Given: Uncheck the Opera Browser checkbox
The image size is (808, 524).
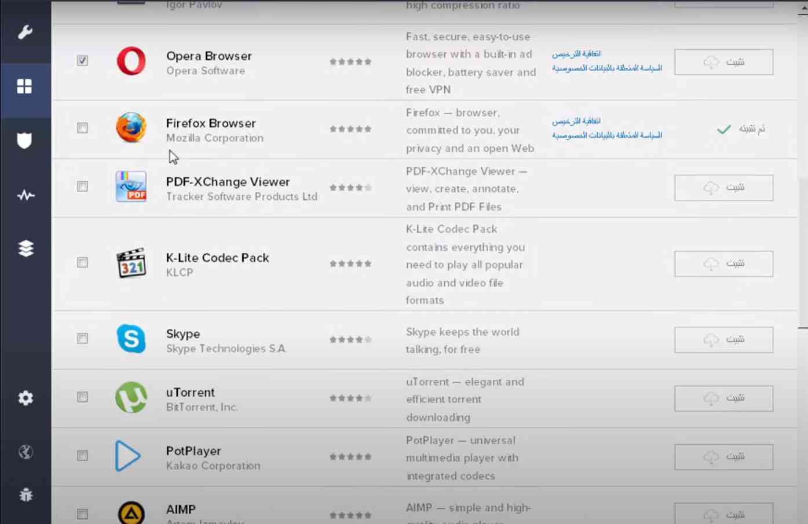Looking at the screenshot, I should click(x=82, y=60).
